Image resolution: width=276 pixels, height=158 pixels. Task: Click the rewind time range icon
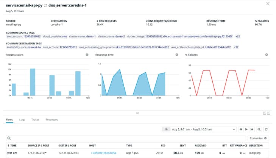[240, 129]
